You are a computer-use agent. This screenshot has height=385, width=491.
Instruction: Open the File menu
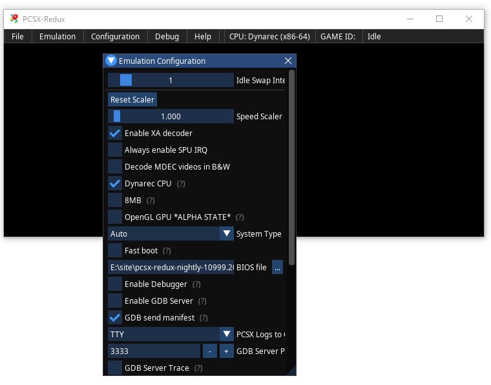coord(17,37)
